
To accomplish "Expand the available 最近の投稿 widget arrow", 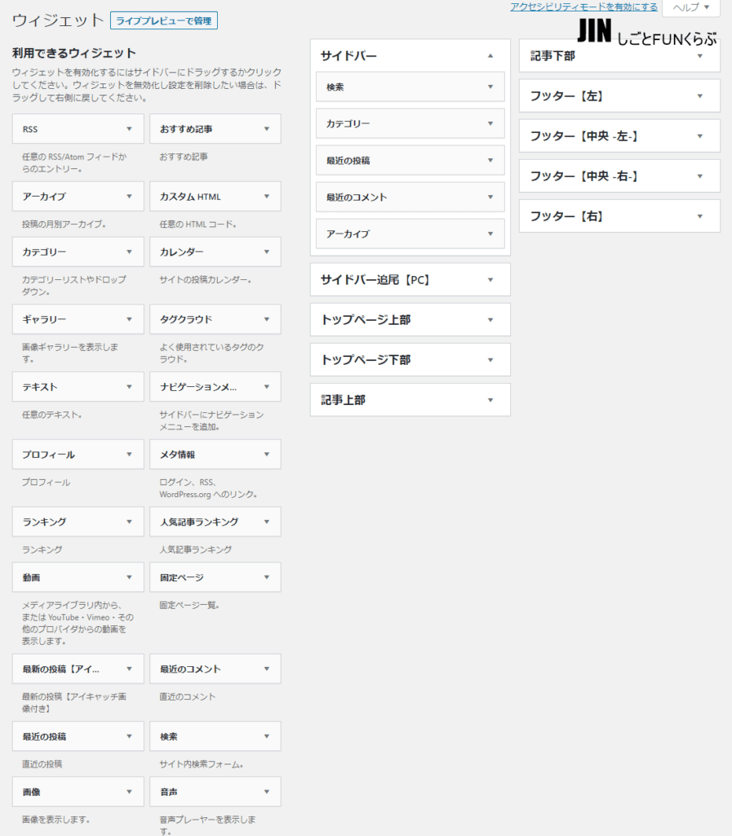I will point(129,736).
